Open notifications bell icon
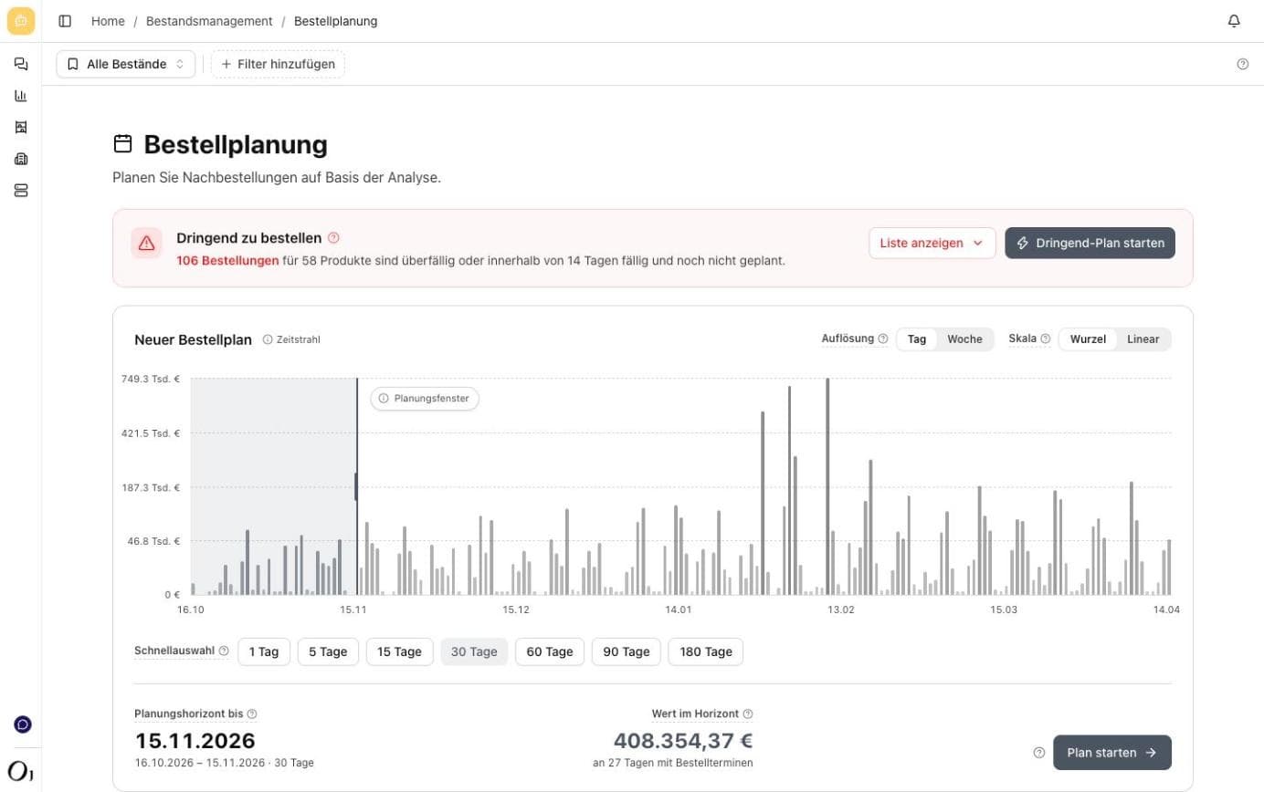The image size is (1264, 792). click(x=1234, y=21)
